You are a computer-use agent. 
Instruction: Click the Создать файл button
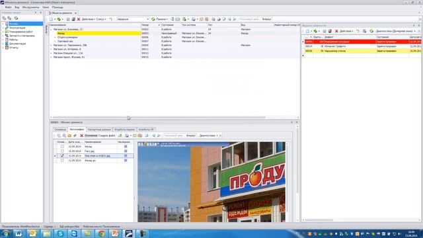[107, 136]
